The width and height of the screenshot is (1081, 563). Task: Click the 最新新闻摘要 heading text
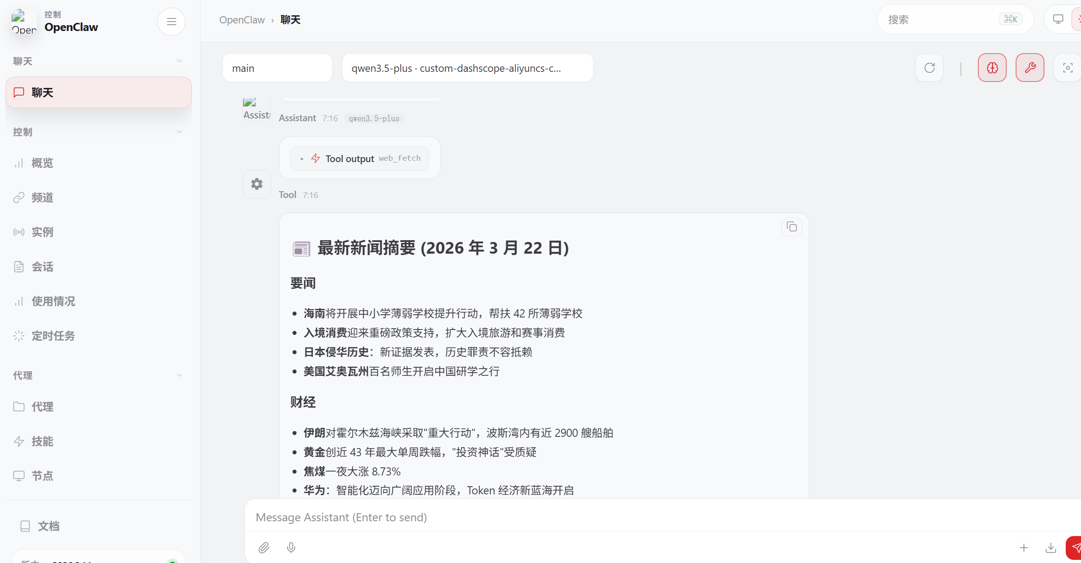(x=443, y=248)
